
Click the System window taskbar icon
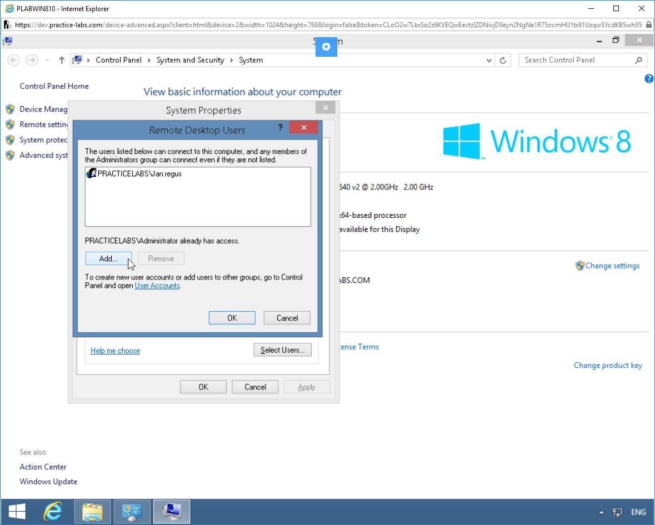tap(172, 512)
